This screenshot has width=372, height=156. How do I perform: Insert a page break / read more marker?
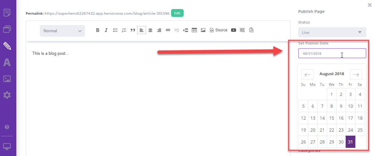point(186,30)
